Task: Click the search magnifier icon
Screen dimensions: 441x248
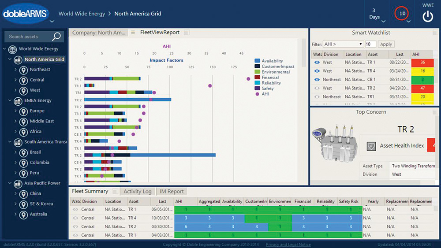Action: [56, 37]
